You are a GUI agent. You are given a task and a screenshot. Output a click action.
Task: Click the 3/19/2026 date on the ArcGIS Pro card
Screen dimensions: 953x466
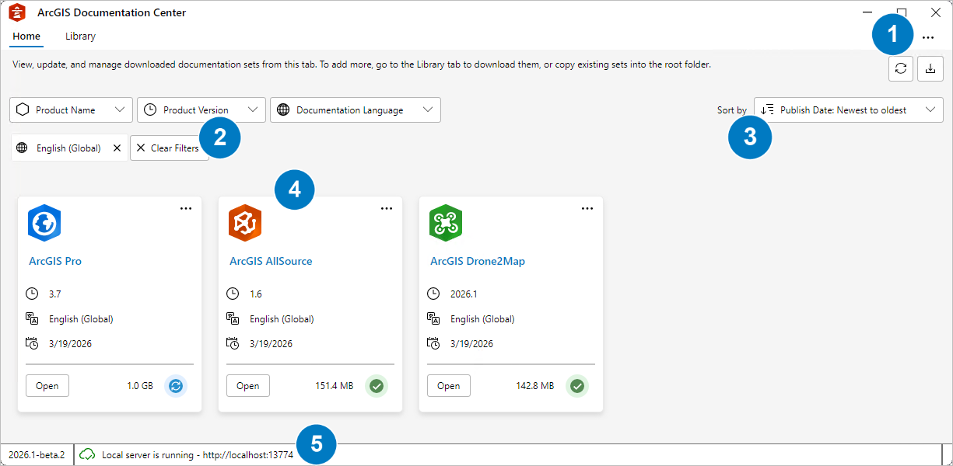(70, 343)
